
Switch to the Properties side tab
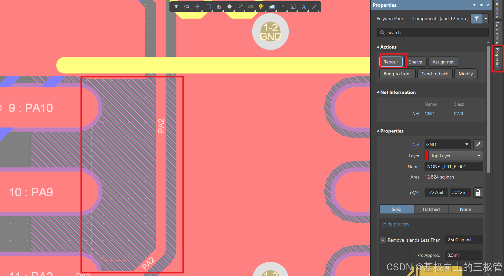pos(497,58)
